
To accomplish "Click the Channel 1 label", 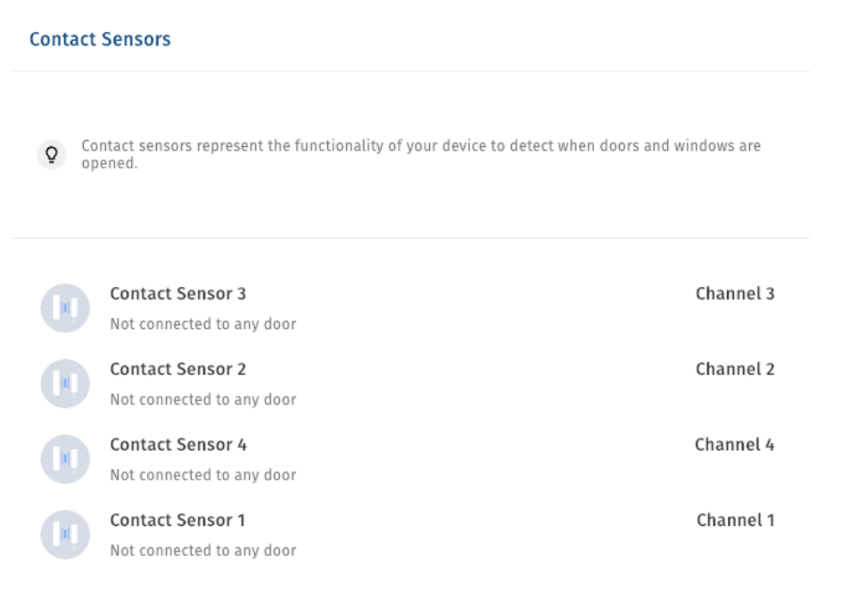I will click(736, 520).
